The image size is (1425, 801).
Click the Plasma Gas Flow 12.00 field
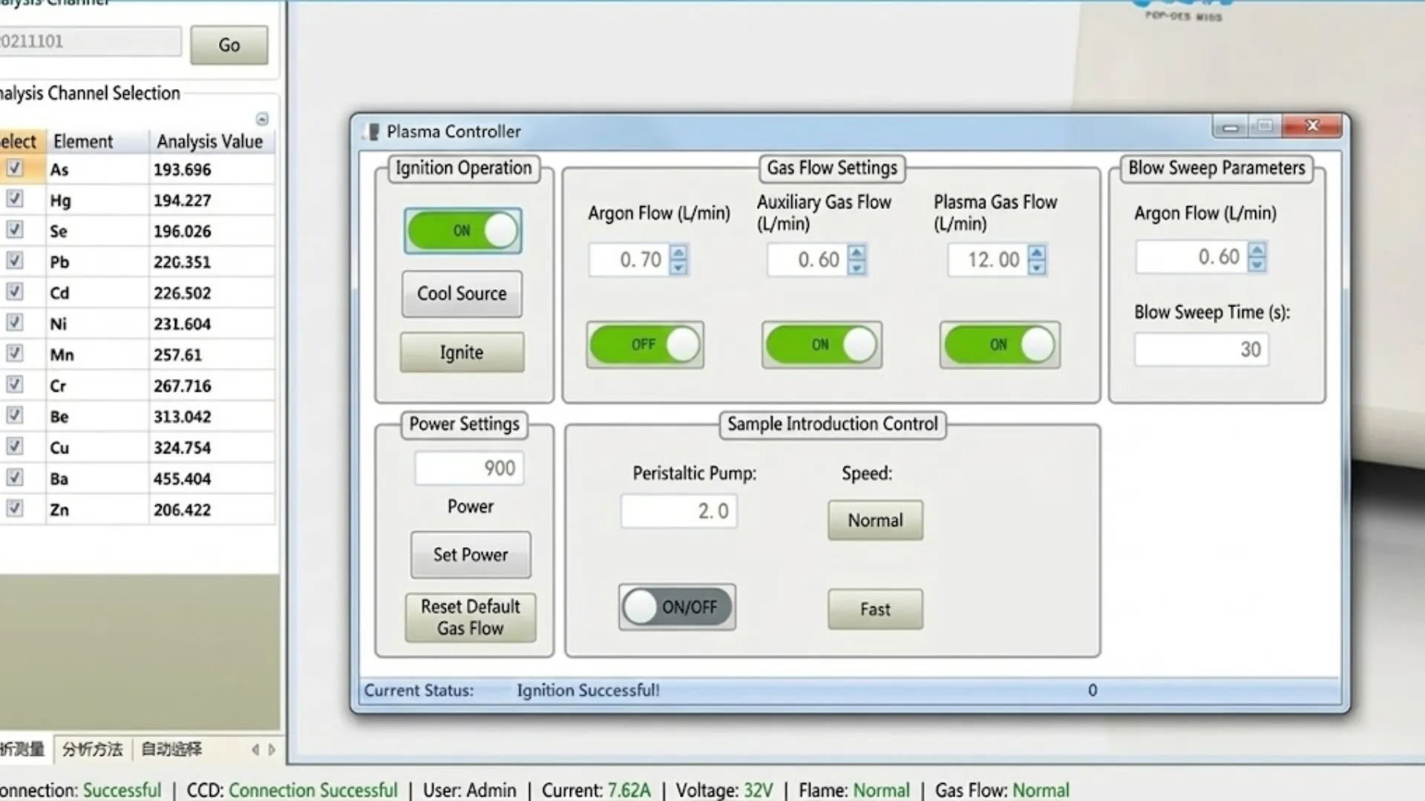(x=988, y=260)
